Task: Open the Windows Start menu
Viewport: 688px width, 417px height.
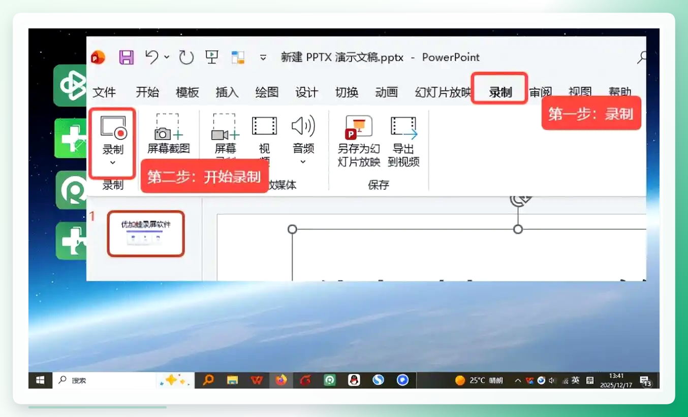Action: click(40, 380)
